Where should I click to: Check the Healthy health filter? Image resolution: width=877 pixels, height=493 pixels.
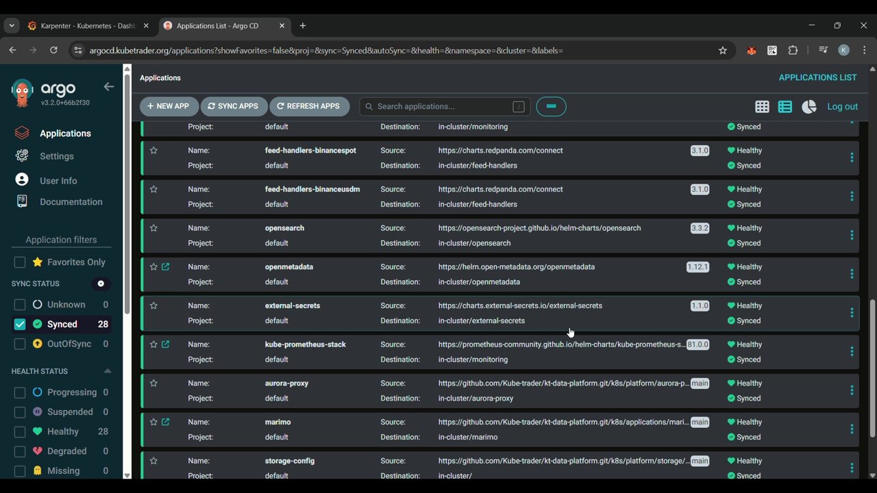click(x=20, y=431)
